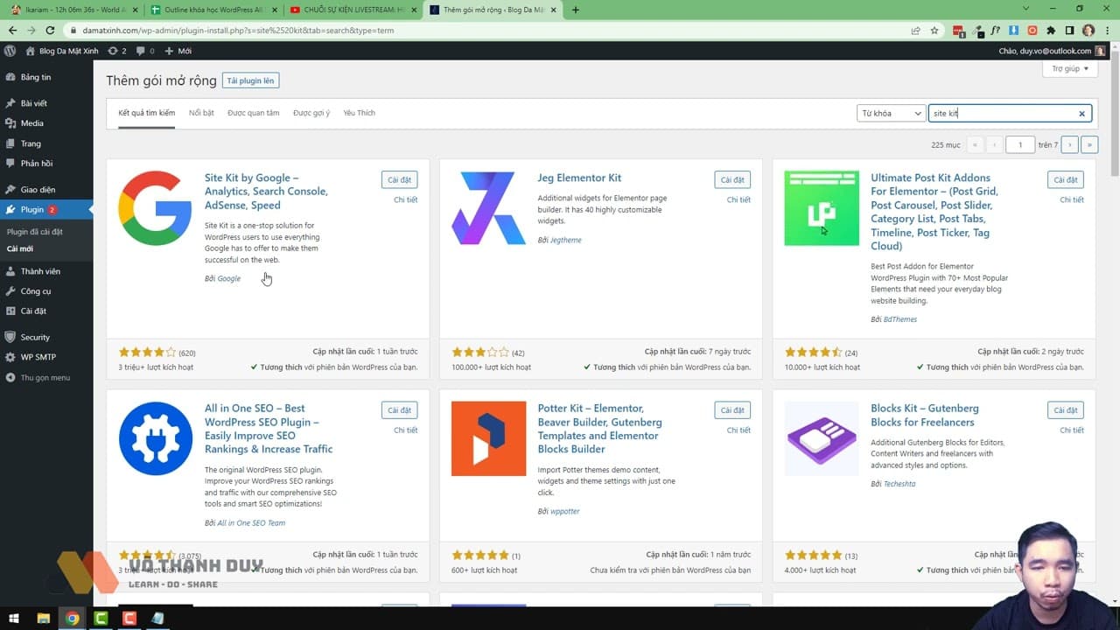Screen dimensions: 1120x630
Task: Click the Jeg Elementor Kit logo thumbnail
Action: [488, 208]
